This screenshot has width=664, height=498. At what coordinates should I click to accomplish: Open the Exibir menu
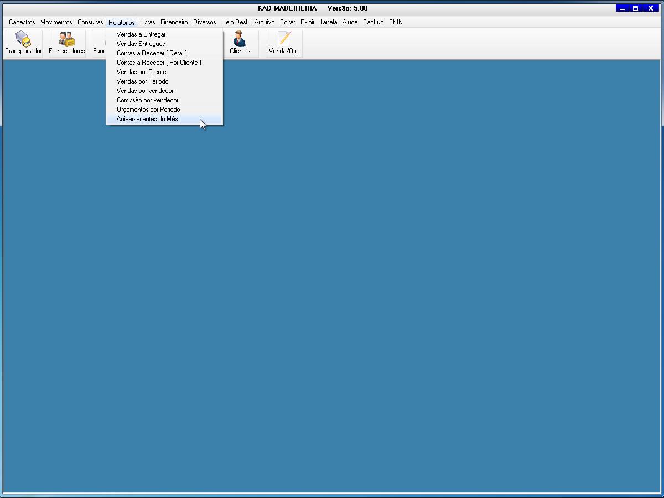tap(308, 22)
